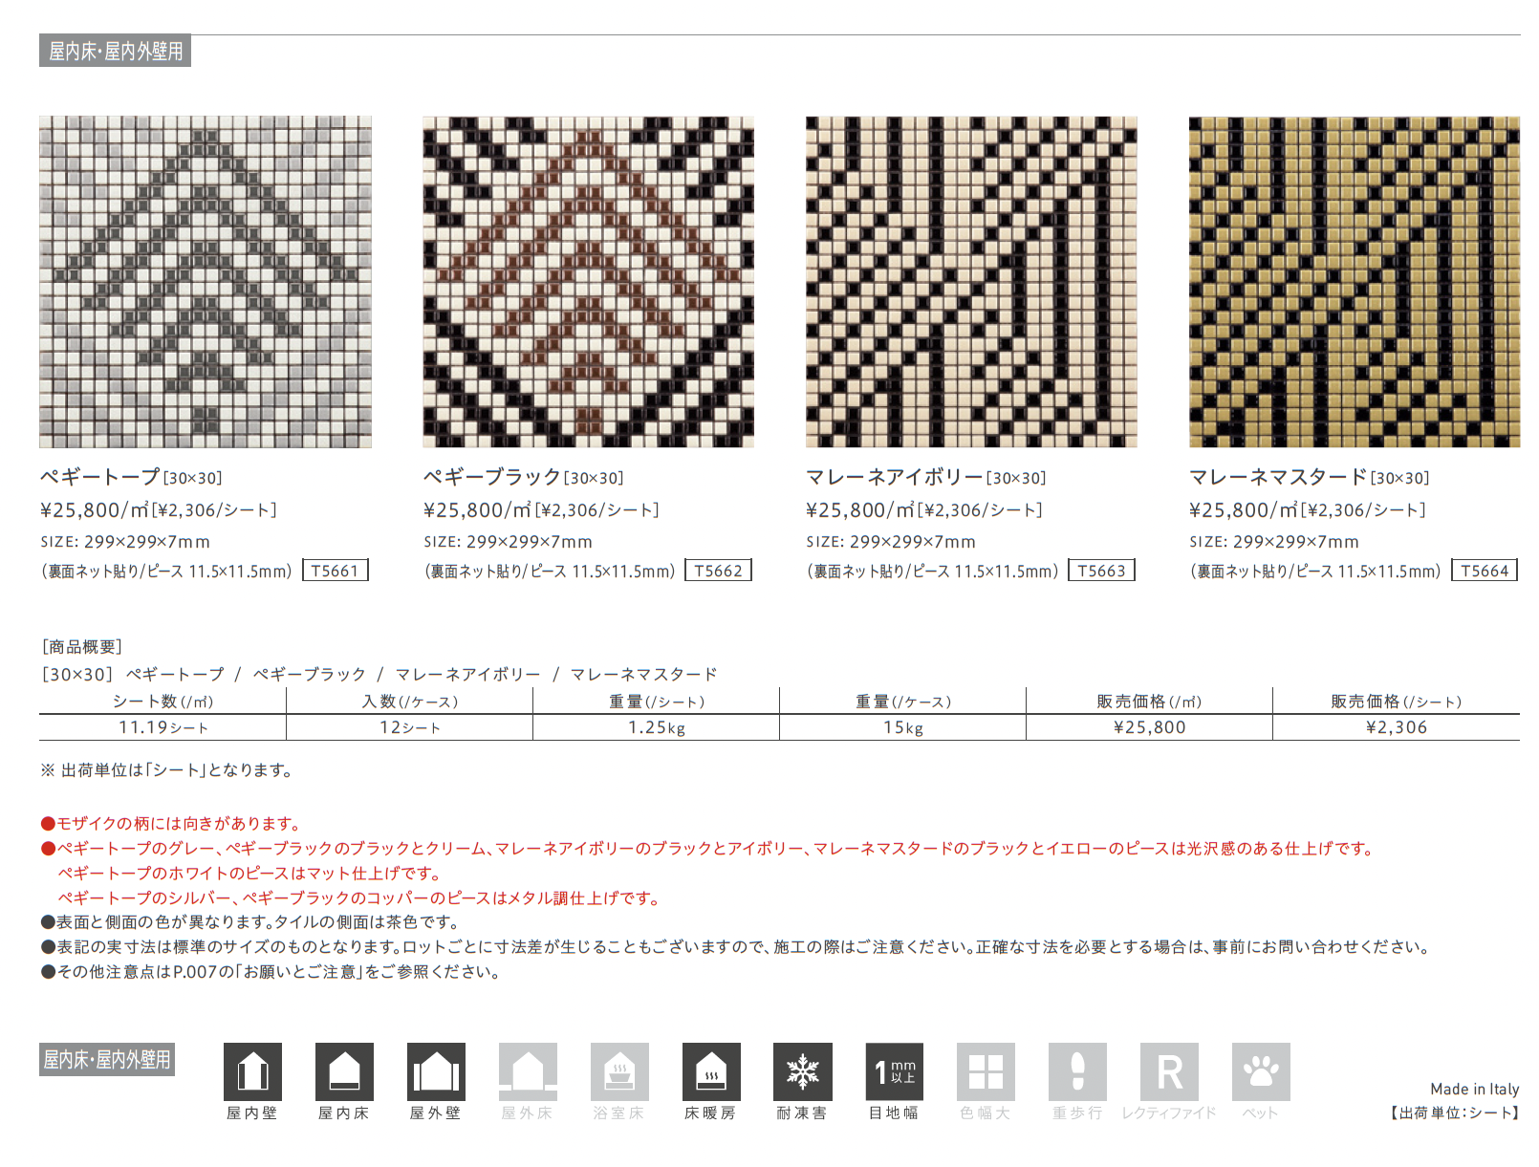The height and width of the screenshot is (1167, 1539).
Task: Select the マレーネアイボリー tile swatch
Action: click(x=971, y=282)
